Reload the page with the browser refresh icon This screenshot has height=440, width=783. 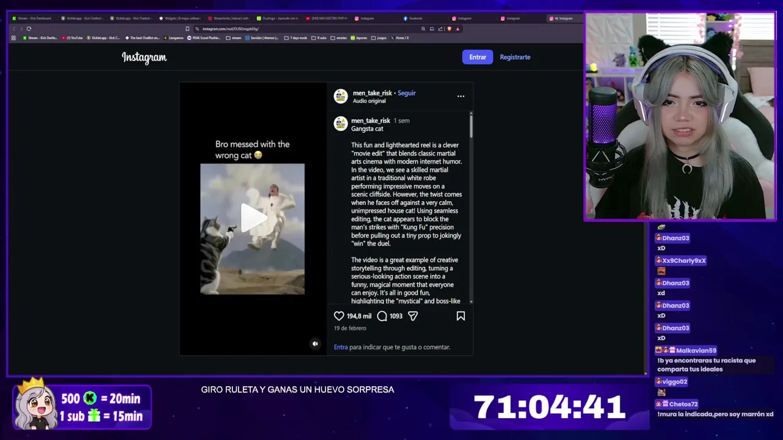29,29
